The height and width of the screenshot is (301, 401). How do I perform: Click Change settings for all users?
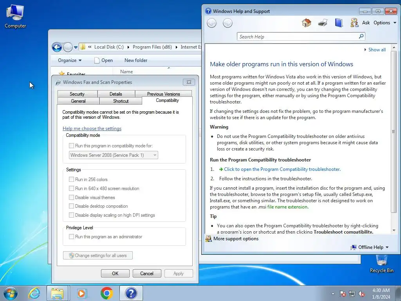click(98, 256)
